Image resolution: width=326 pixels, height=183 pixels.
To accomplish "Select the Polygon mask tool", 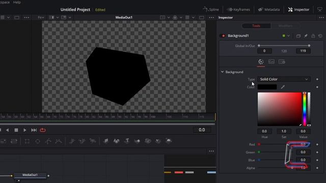I will coord(48,141).
